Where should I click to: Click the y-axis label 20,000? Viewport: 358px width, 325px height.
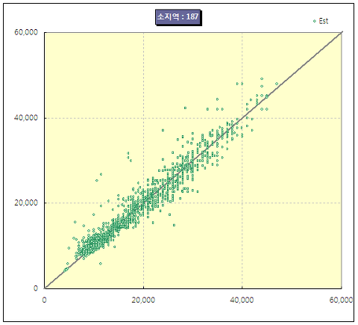click(26, 202)
